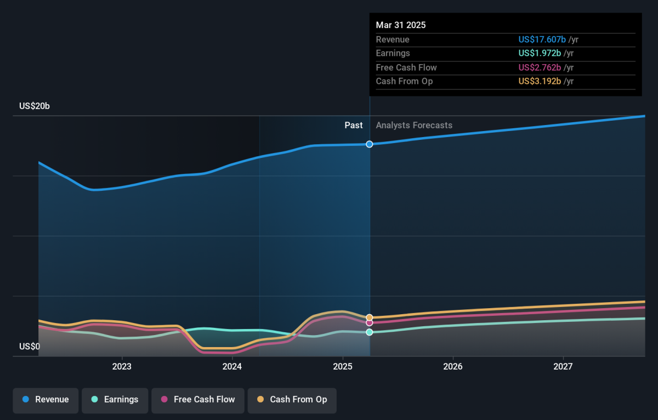Click the US$3.192b cash from op value

[x=540, y=81]
